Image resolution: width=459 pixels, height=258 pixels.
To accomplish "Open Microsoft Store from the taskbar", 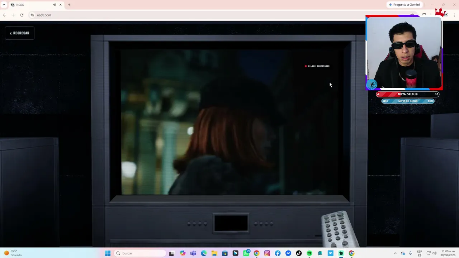I will (225, 253).
